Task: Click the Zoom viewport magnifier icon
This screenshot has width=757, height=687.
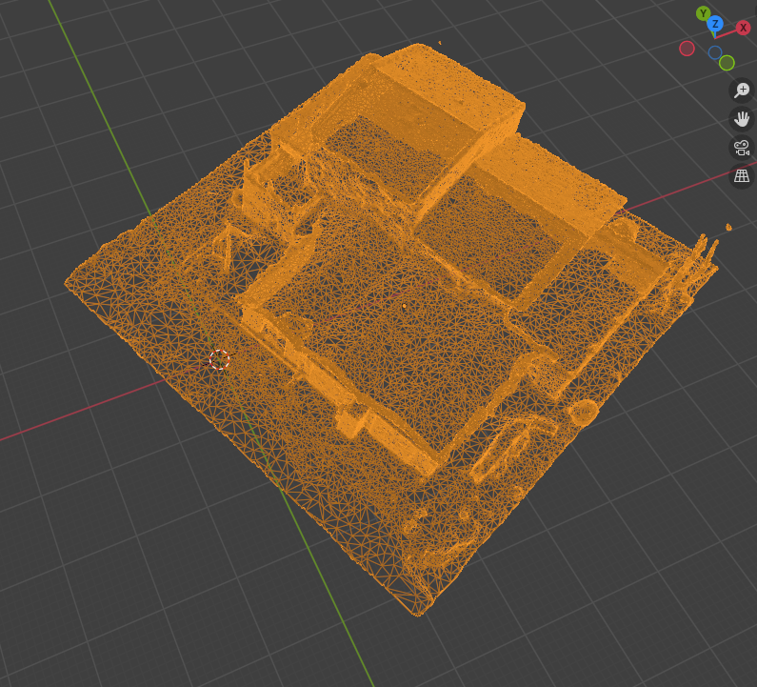Action: click(x=742, y=91)
